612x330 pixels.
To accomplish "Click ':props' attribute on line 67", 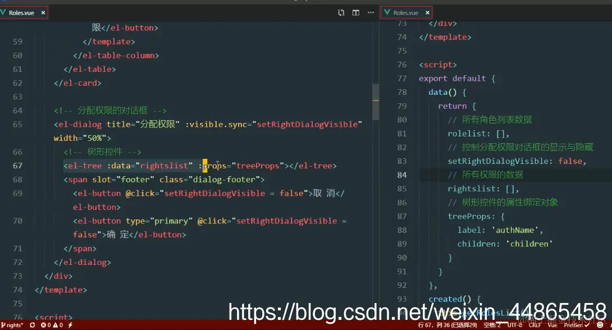I will (x=212, y=166).
